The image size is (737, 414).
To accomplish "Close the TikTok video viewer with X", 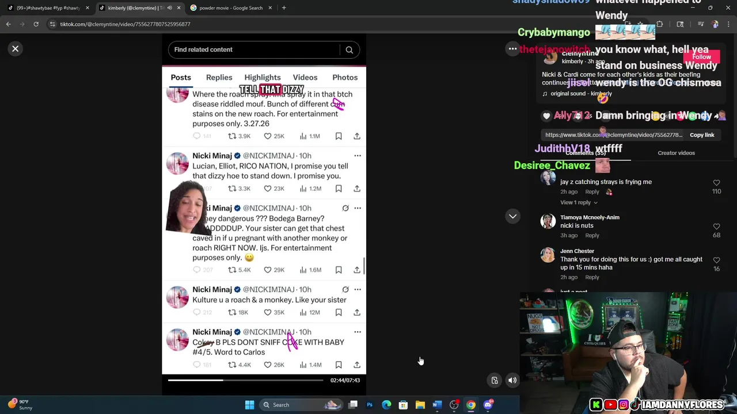I will 16,49.
